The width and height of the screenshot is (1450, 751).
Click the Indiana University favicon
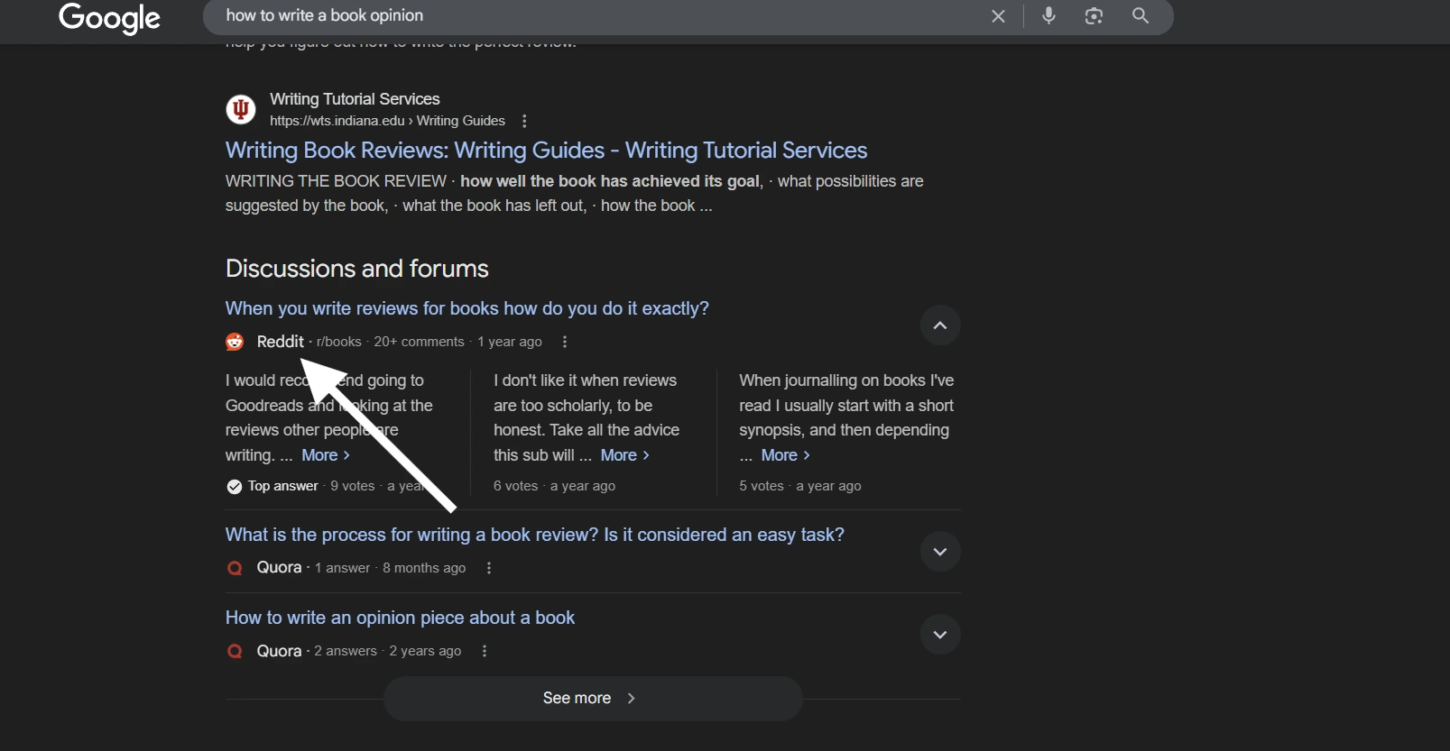coord(240,110)
